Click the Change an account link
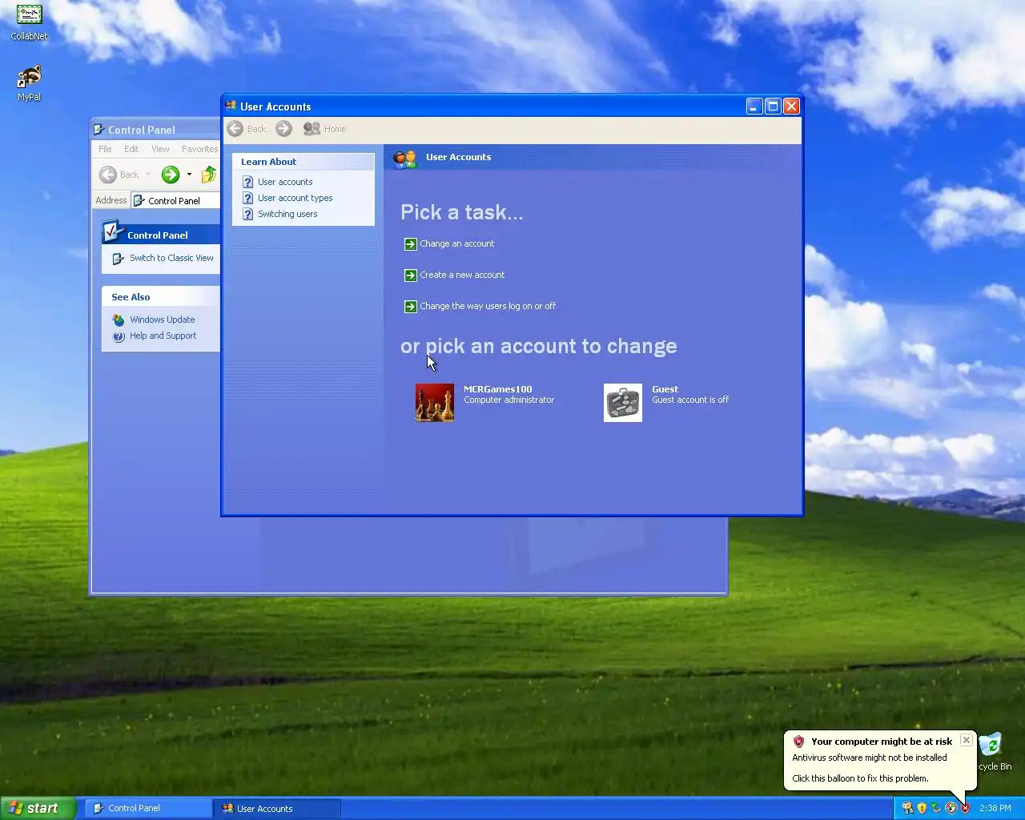 pyautogui.click(x=456, y=243)
